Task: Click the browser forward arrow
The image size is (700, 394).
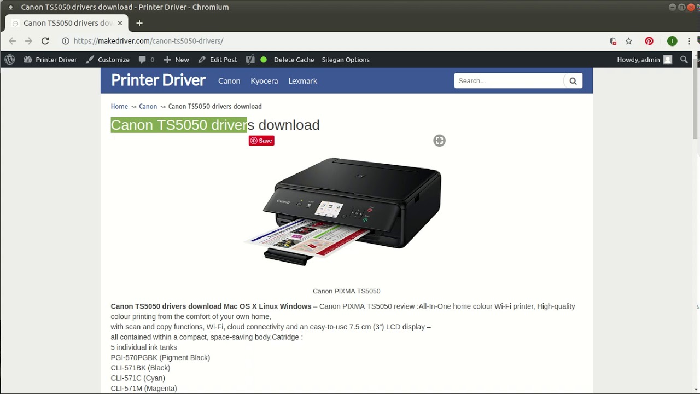Action: click(x=28, y=41)
